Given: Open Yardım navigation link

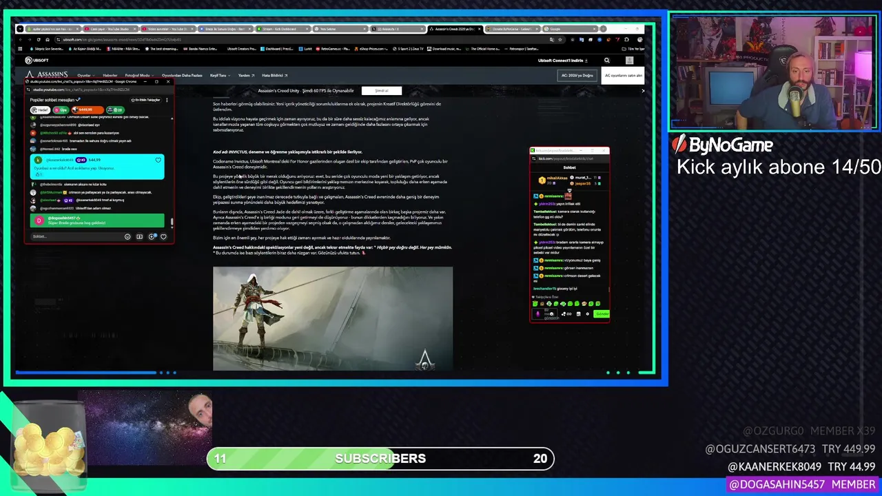Looking at the screenshot, I should (x=246, y=75).
